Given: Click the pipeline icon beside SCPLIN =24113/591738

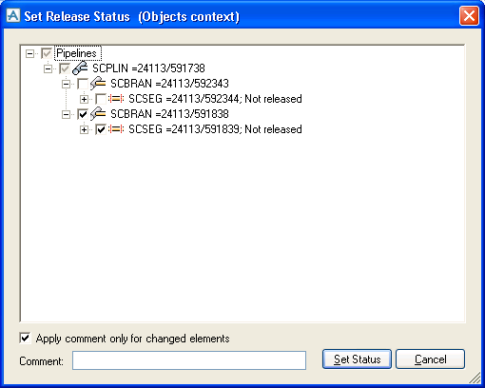Looking at the screenshot, I should 80,68.
